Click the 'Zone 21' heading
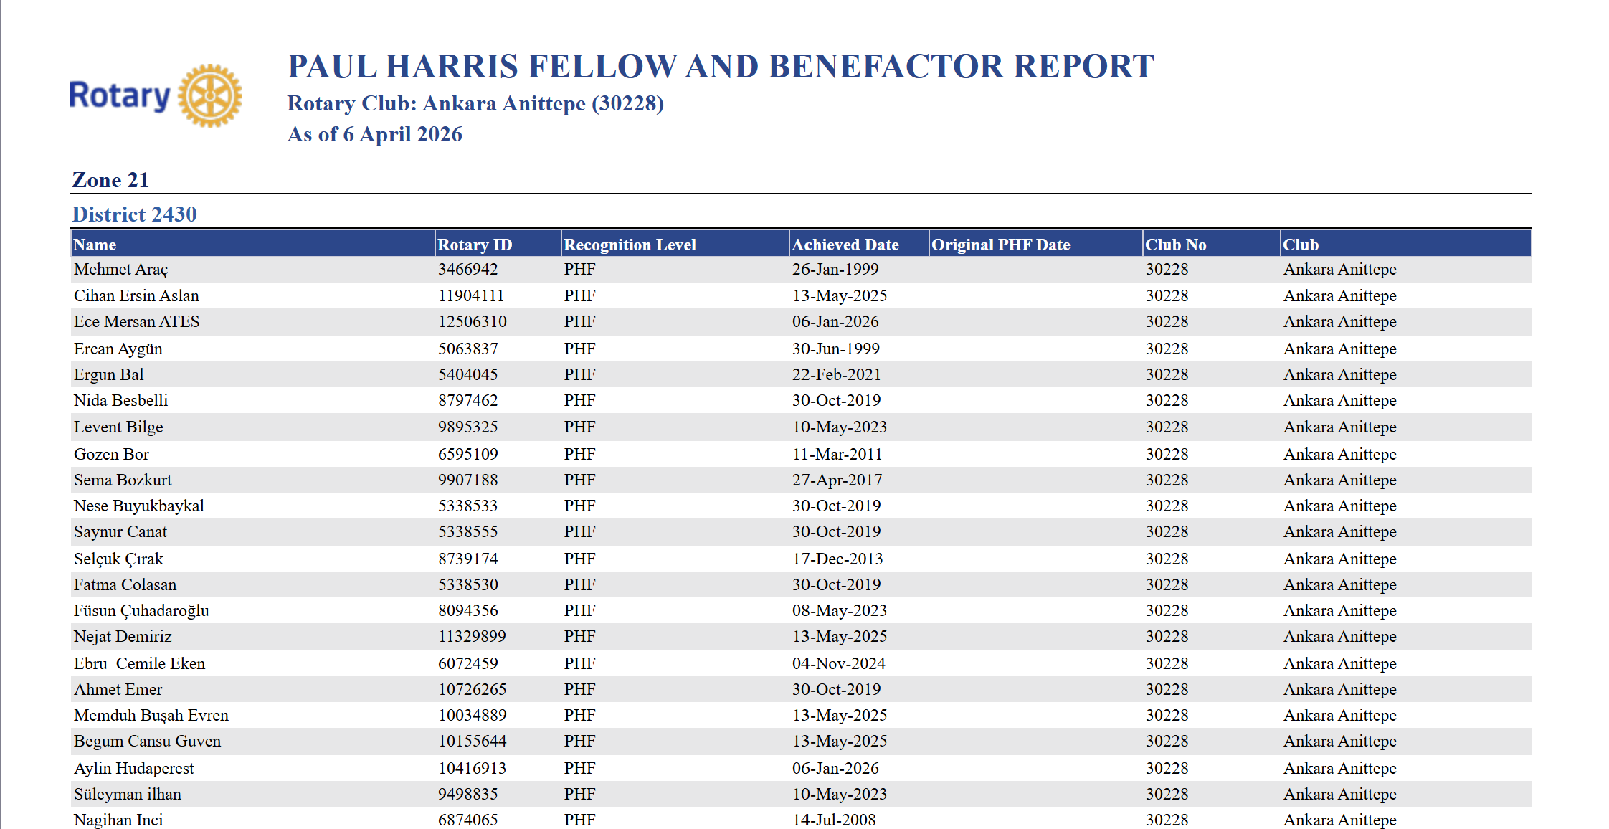The width and height of the screenshot is (1609, 829). (110, 180)
